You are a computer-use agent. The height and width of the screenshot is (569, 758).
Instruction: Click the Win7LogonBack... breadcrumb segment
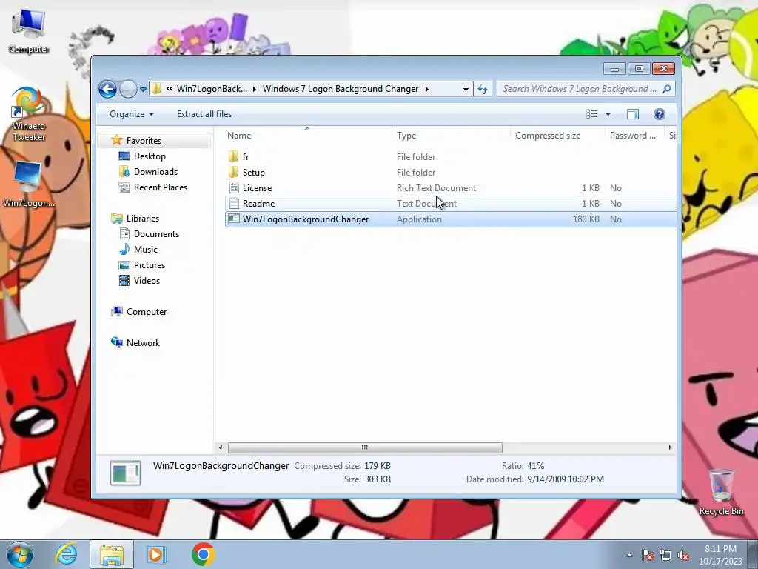212,89
